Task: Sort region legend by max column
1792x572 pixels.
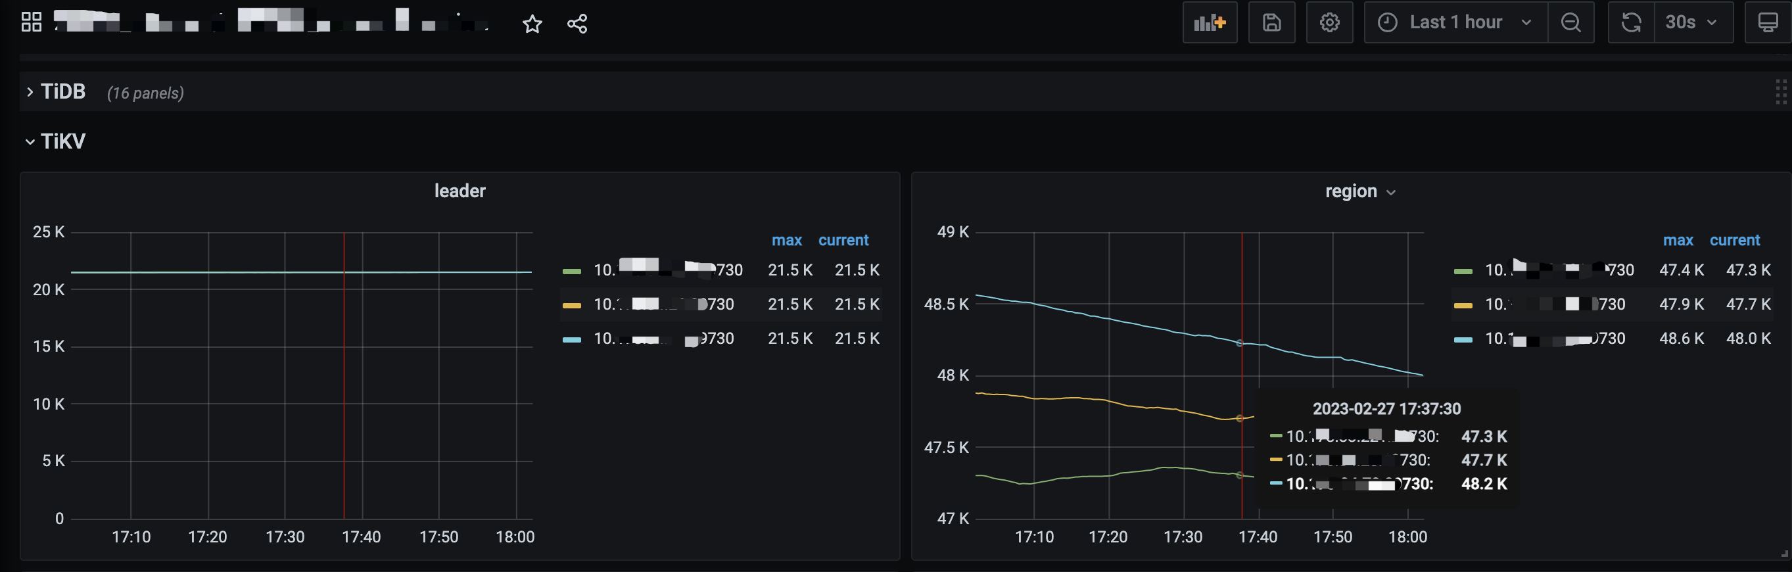Action: click(x=1678, y=240)
